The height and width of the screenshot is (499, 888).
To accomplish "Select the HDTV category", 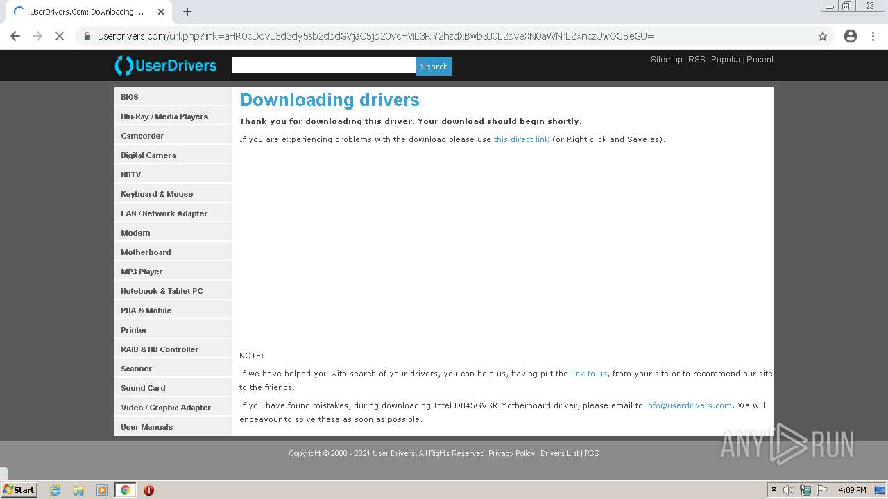I will pyautogui.click(x=173, y=175).
